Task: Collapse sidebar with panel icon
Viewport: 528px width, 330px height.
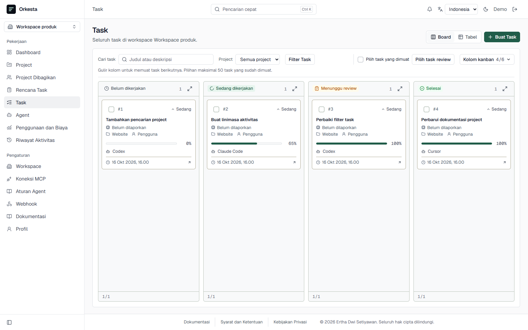Action: [9, 322]
